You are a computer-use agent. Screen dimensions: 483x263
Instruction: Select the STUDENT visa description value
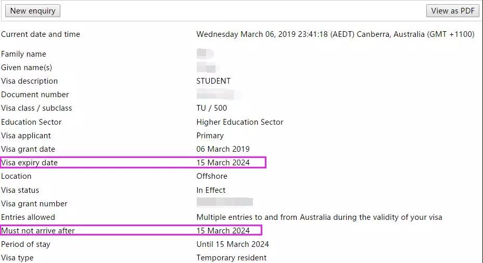tap(213, 81)
